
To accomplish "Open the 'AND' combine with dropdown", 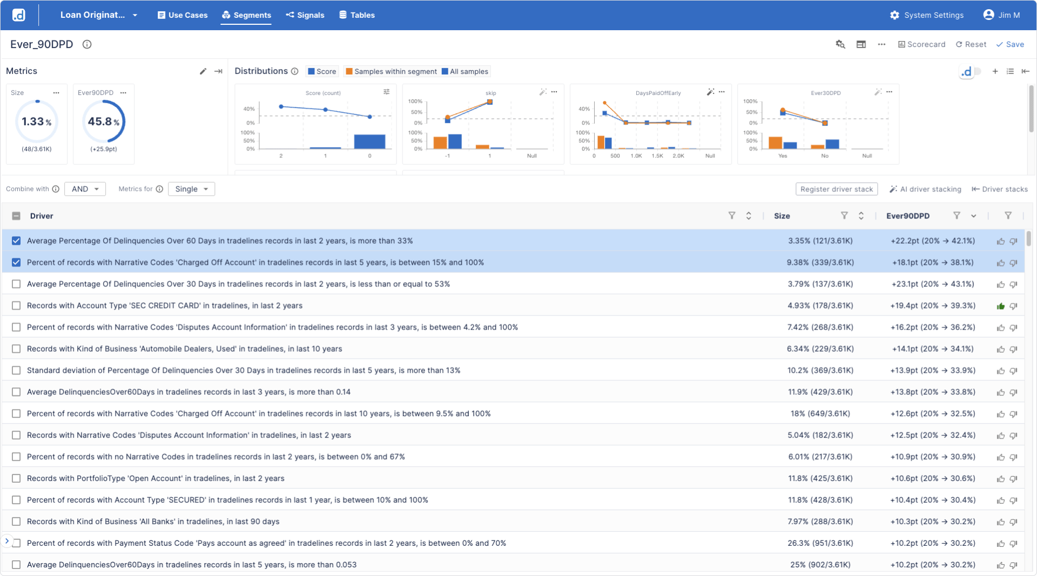I will 85,189.
